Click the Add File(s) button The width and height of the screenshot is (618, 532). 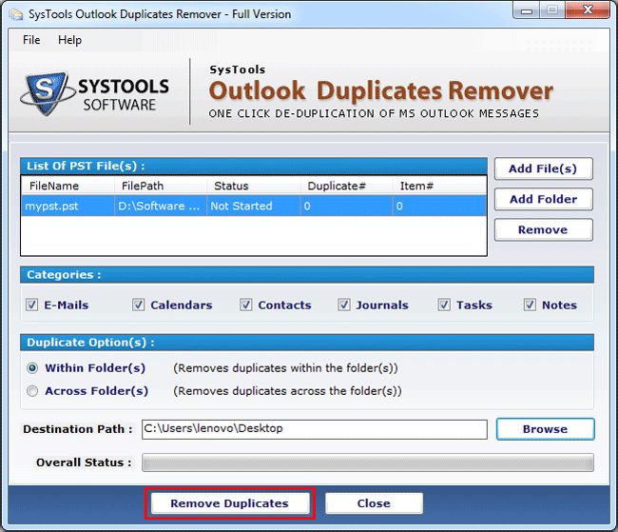[x=543, y=168]
